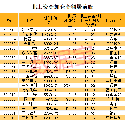Select stock code 600030
This screenshot has width=125, height=120.
pyautogui.click(x=9, y=58)
